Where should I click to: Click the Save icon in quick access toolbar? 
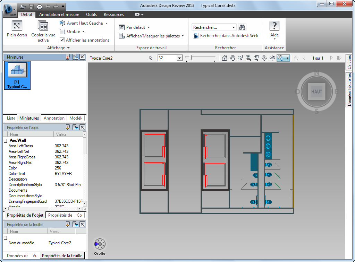pos(31,7)
